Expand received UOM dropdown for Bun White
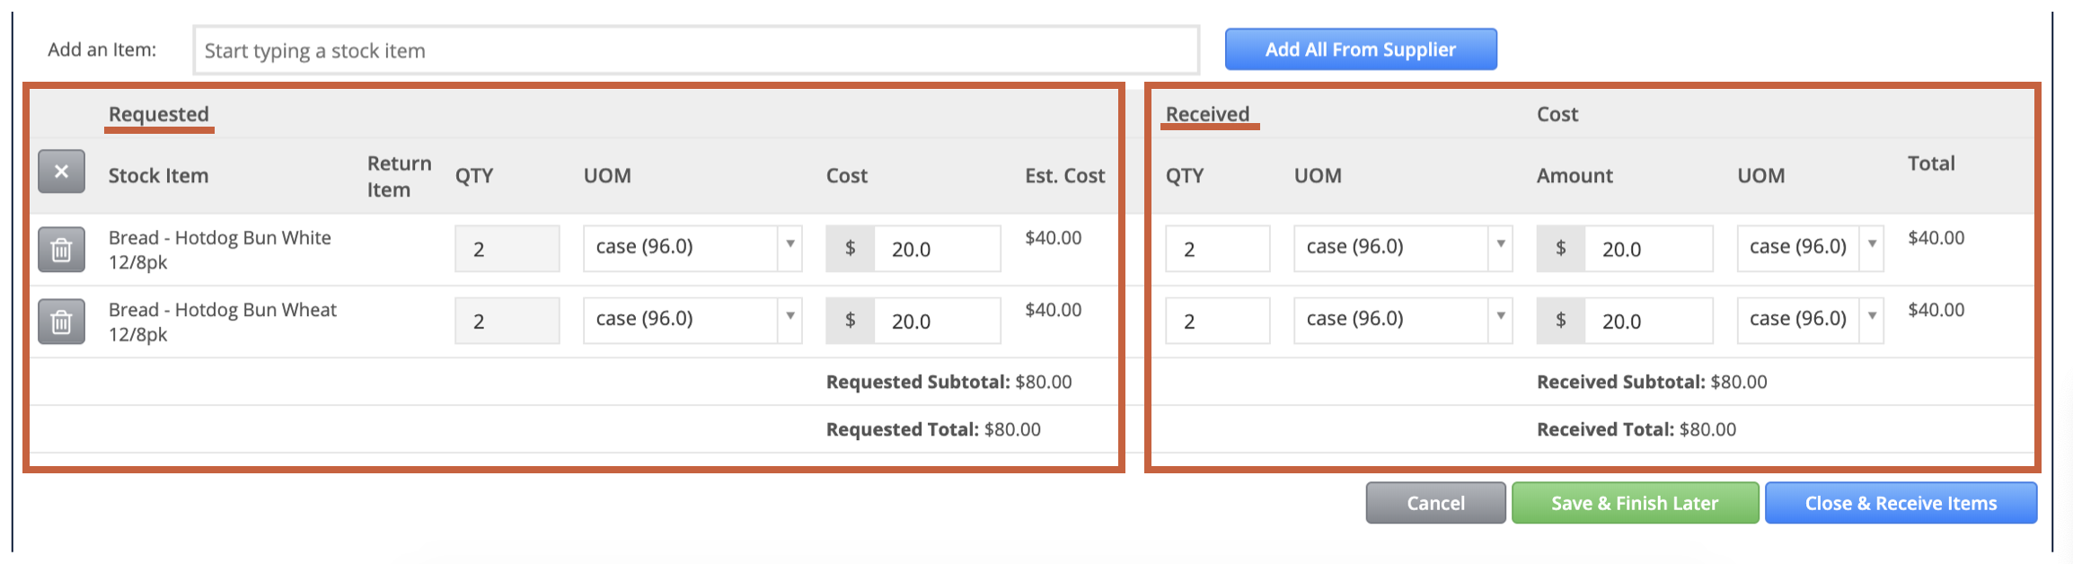The width and height of the screenshot is (2073, 564). tap(1403, 248)
